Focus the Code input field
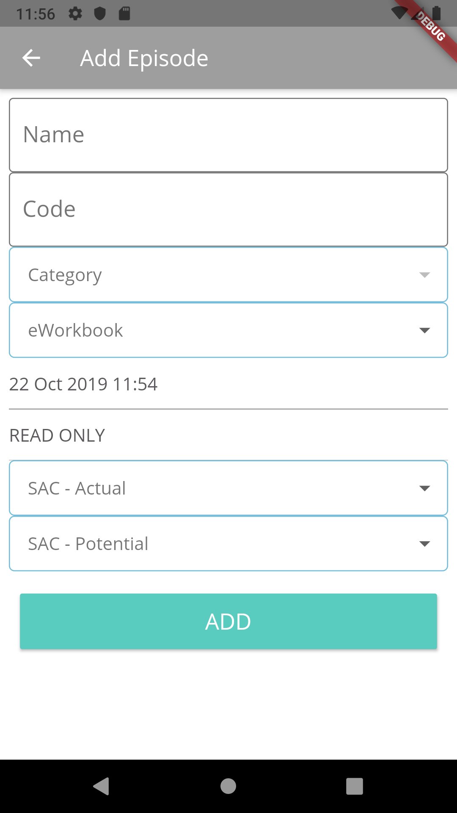The image size is (457, 813). (x=228, y=210)
